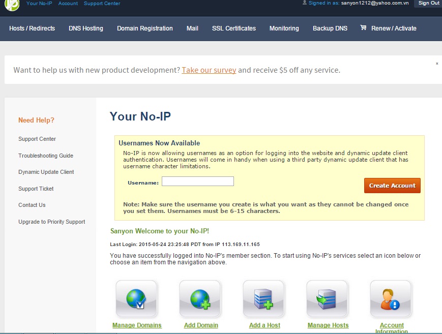Image resolution: width=442 pixels, height=334 pixels.
Task: Click the Your No-IP page heading
Action: [x=140, y=116]
